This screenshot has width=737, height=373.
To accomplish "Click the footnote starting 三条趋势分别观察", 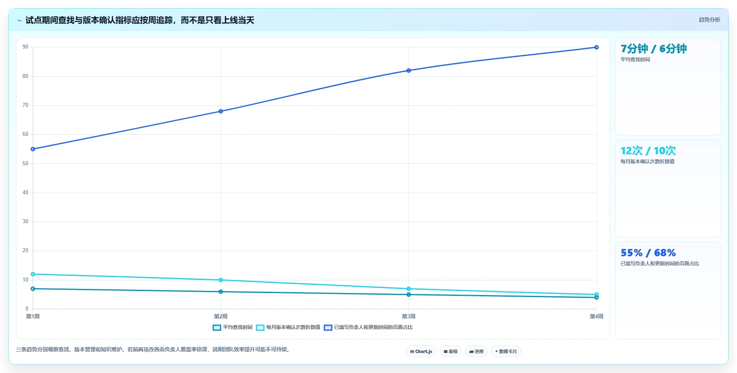I will (x=154, y=349).
